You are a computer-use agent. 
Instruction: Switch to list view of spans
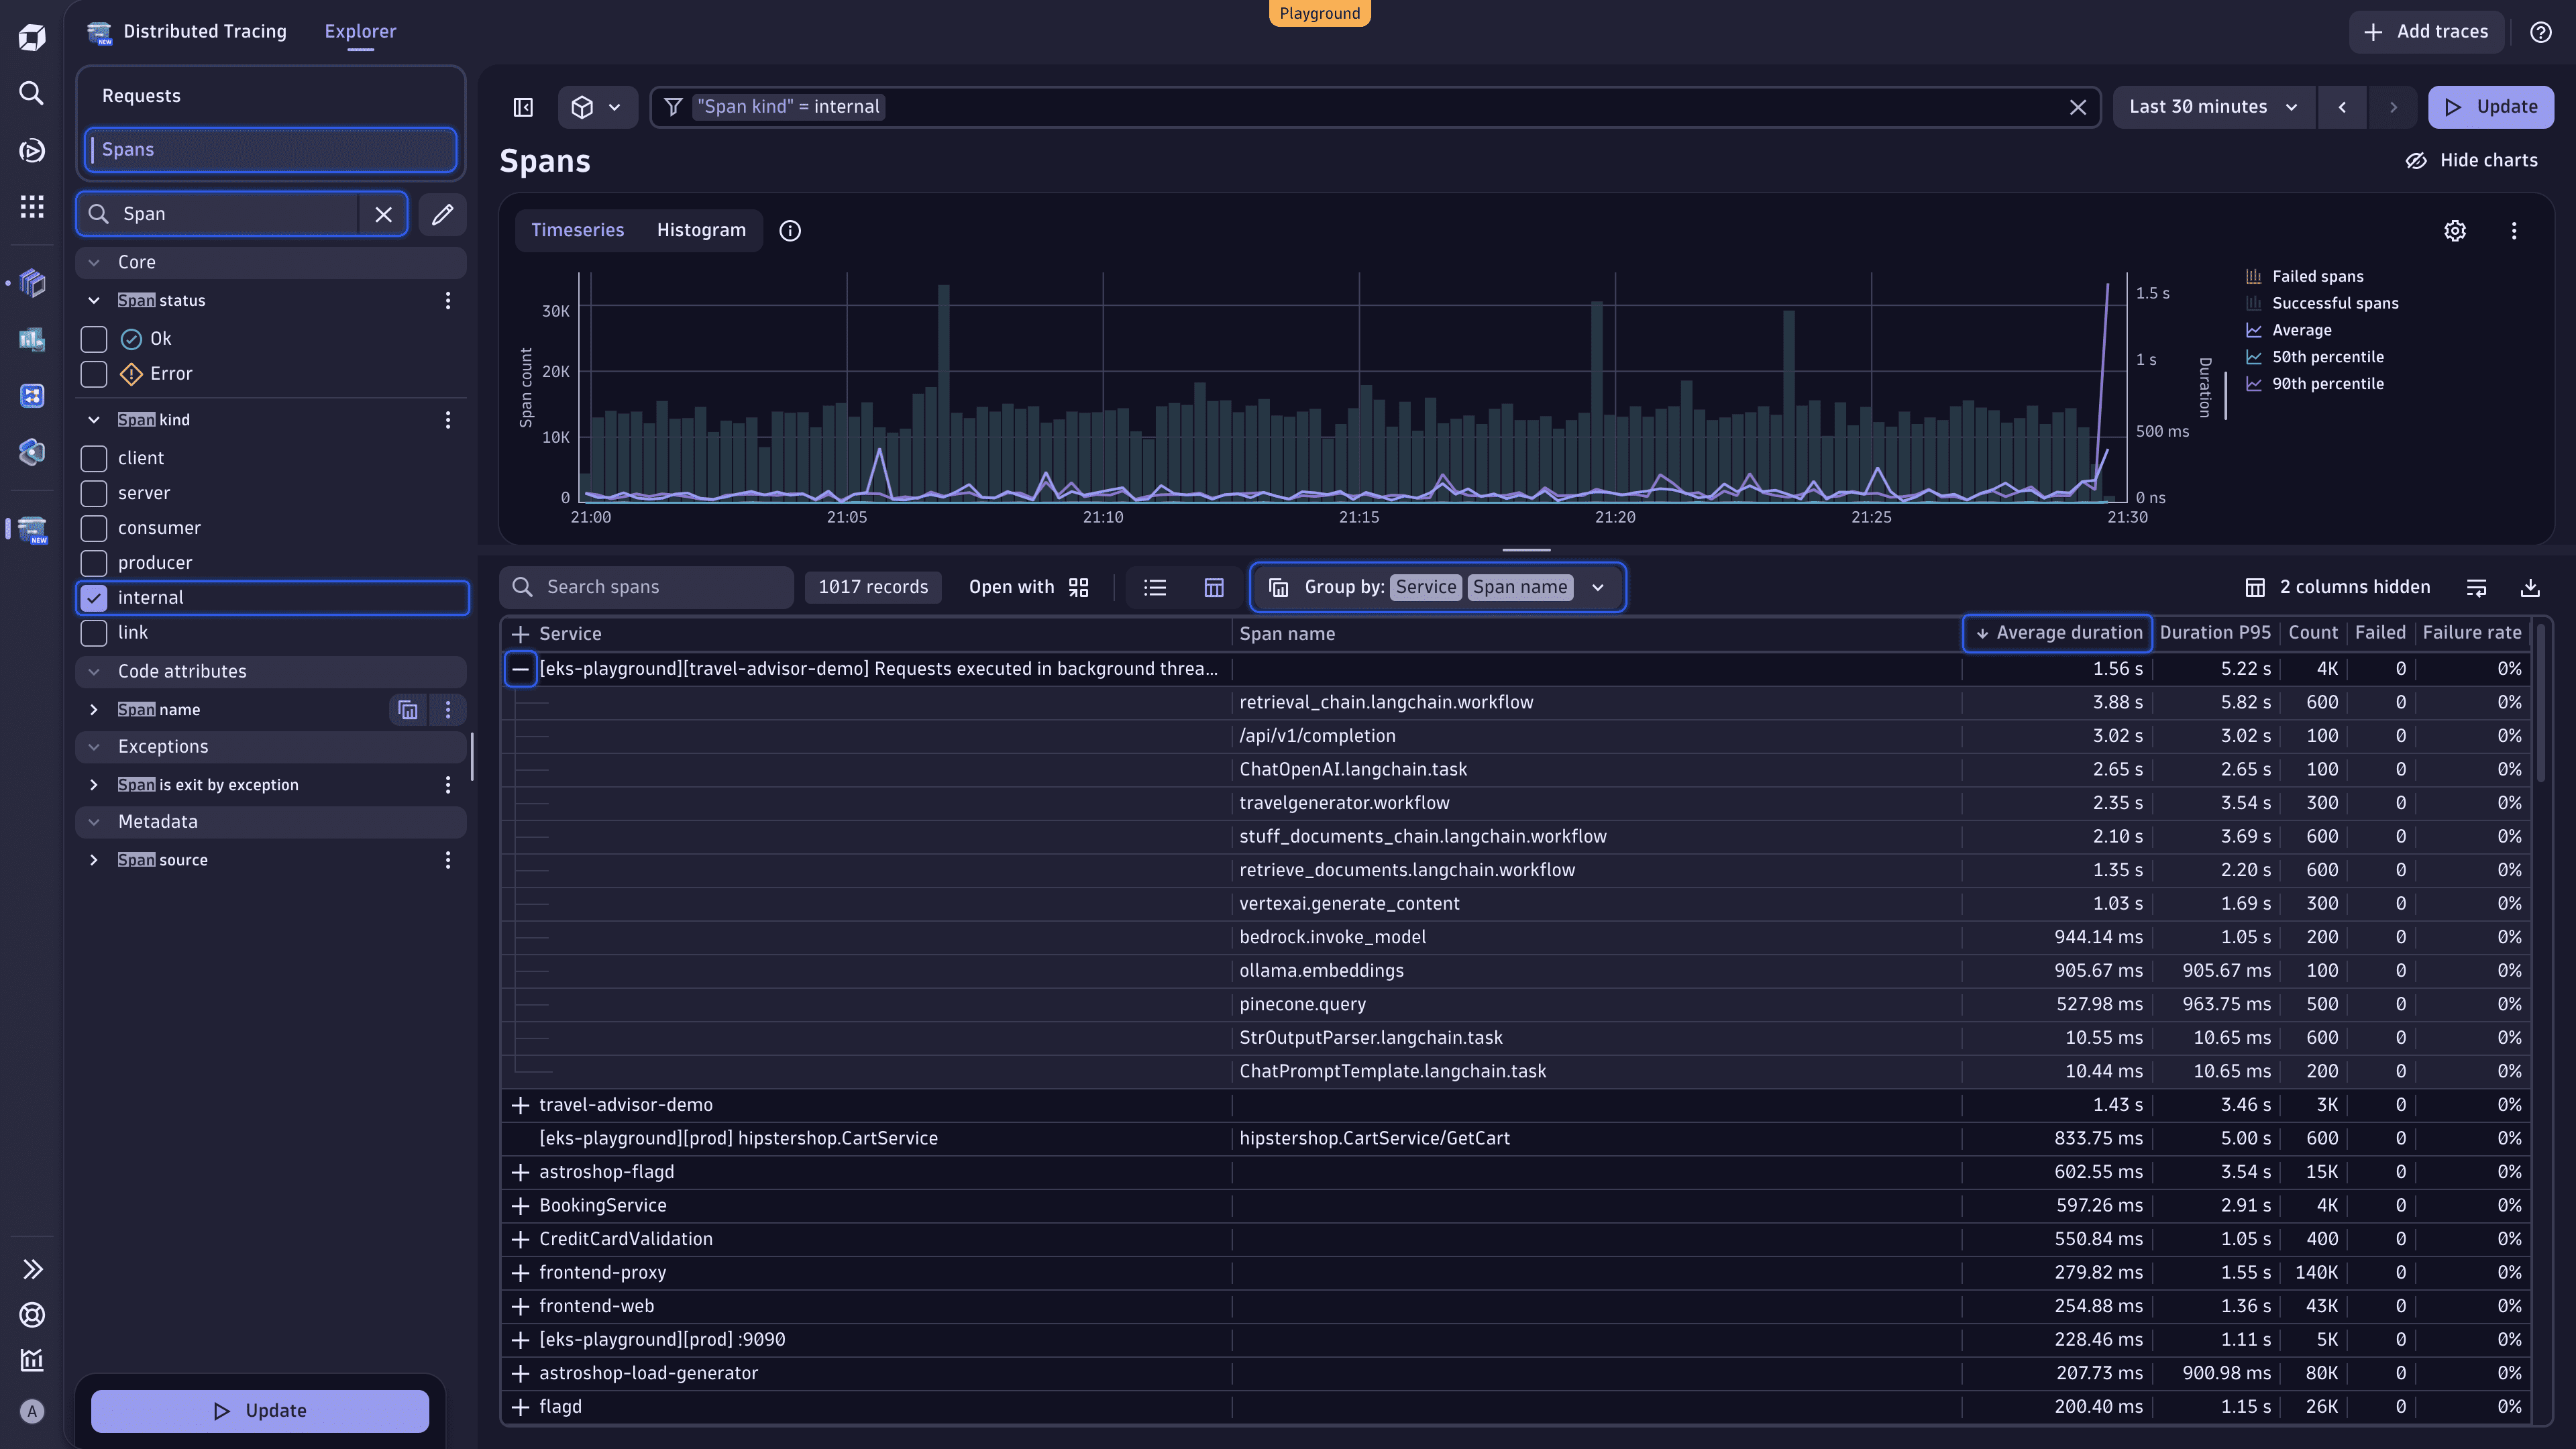(x=1155, y=587)
